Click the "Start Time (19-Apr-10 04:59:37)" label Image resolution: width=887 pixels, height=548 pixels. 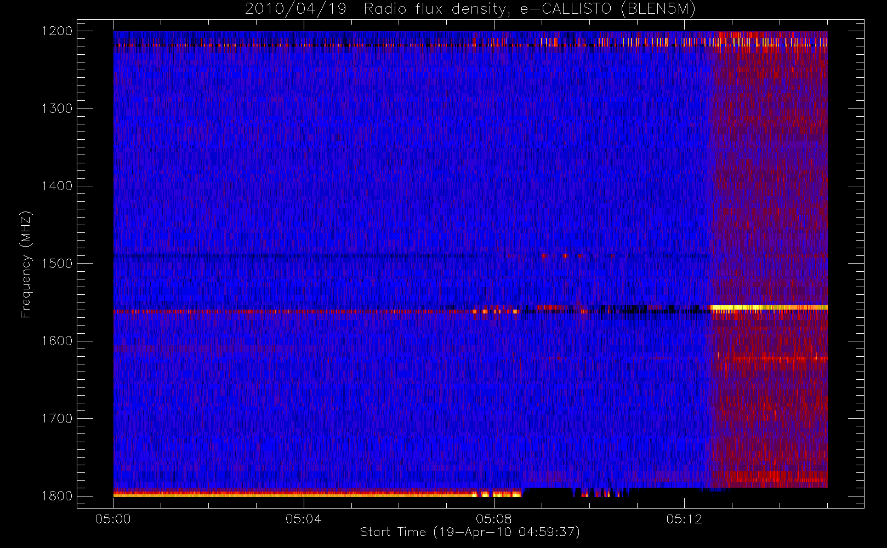pyautogui.click(x=470, y=532)
